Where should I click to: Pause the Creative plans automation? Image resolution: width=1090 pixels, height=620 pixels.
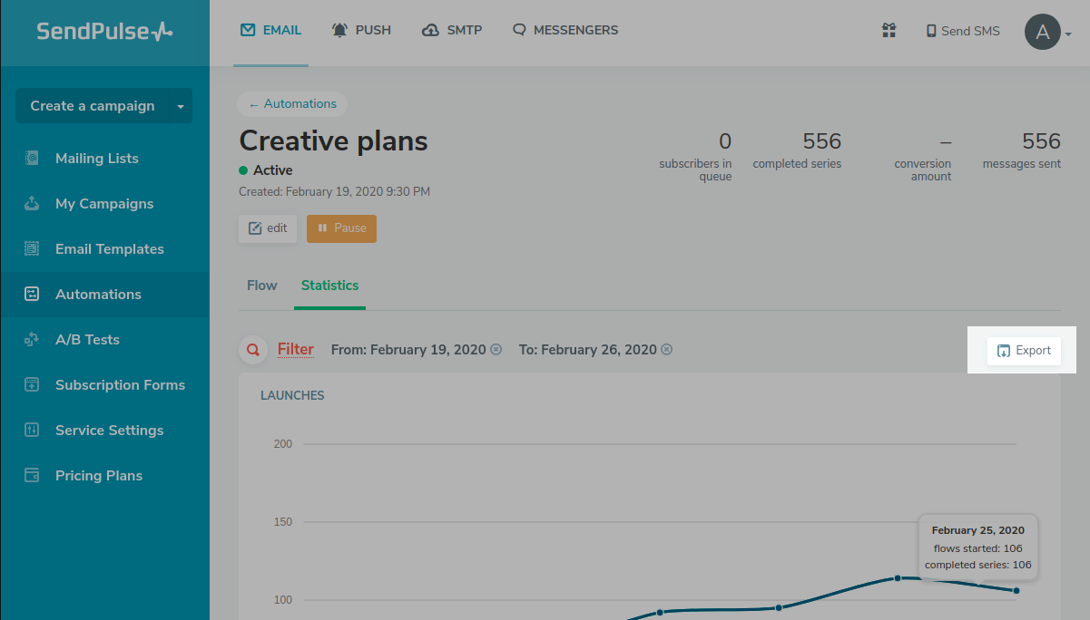(341, 228)
